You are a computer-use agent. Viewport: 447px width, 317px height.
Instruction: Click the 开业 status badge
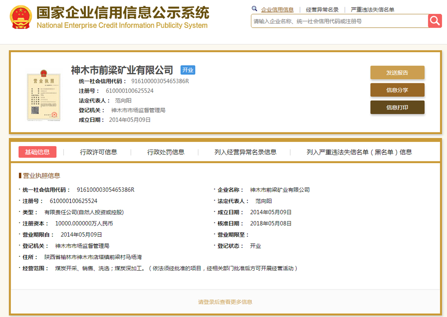point(188,70)
